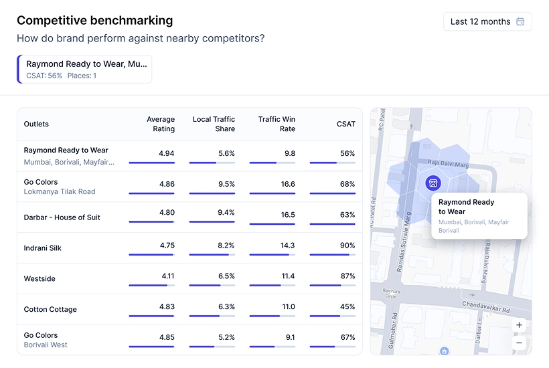The image size is (549, 368).
Task: Zoom in on the map
Action: [x=519, y=325]
